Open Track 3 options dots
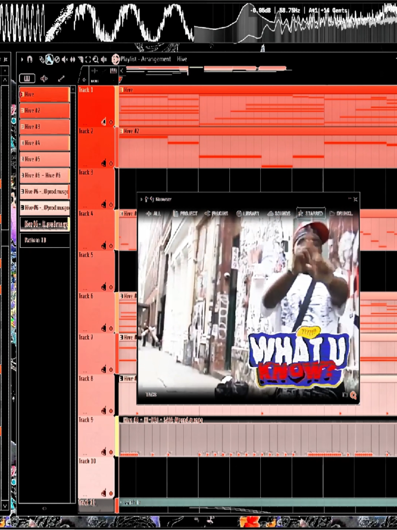Screen dimensions: 397x530 pyautogui.click(x=85, y=206)
